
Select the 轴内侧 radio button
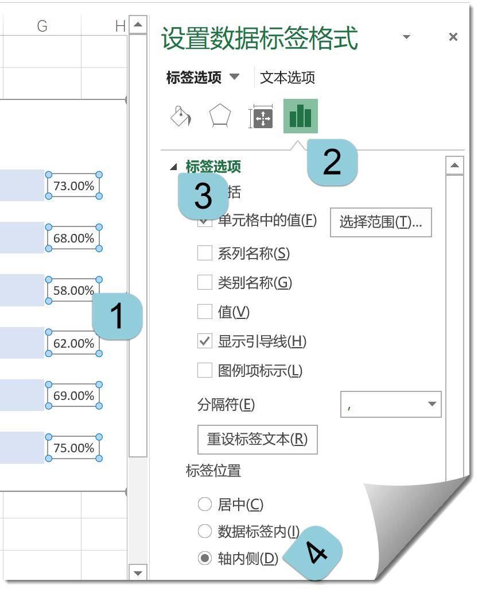[x=204, y=558]
